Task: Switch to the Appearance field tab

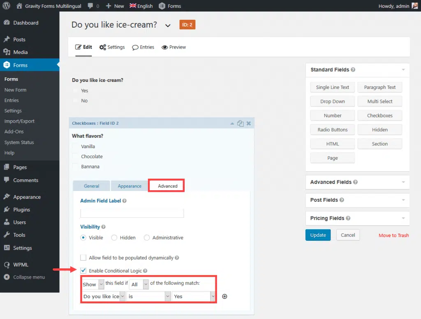Action: 130,186
